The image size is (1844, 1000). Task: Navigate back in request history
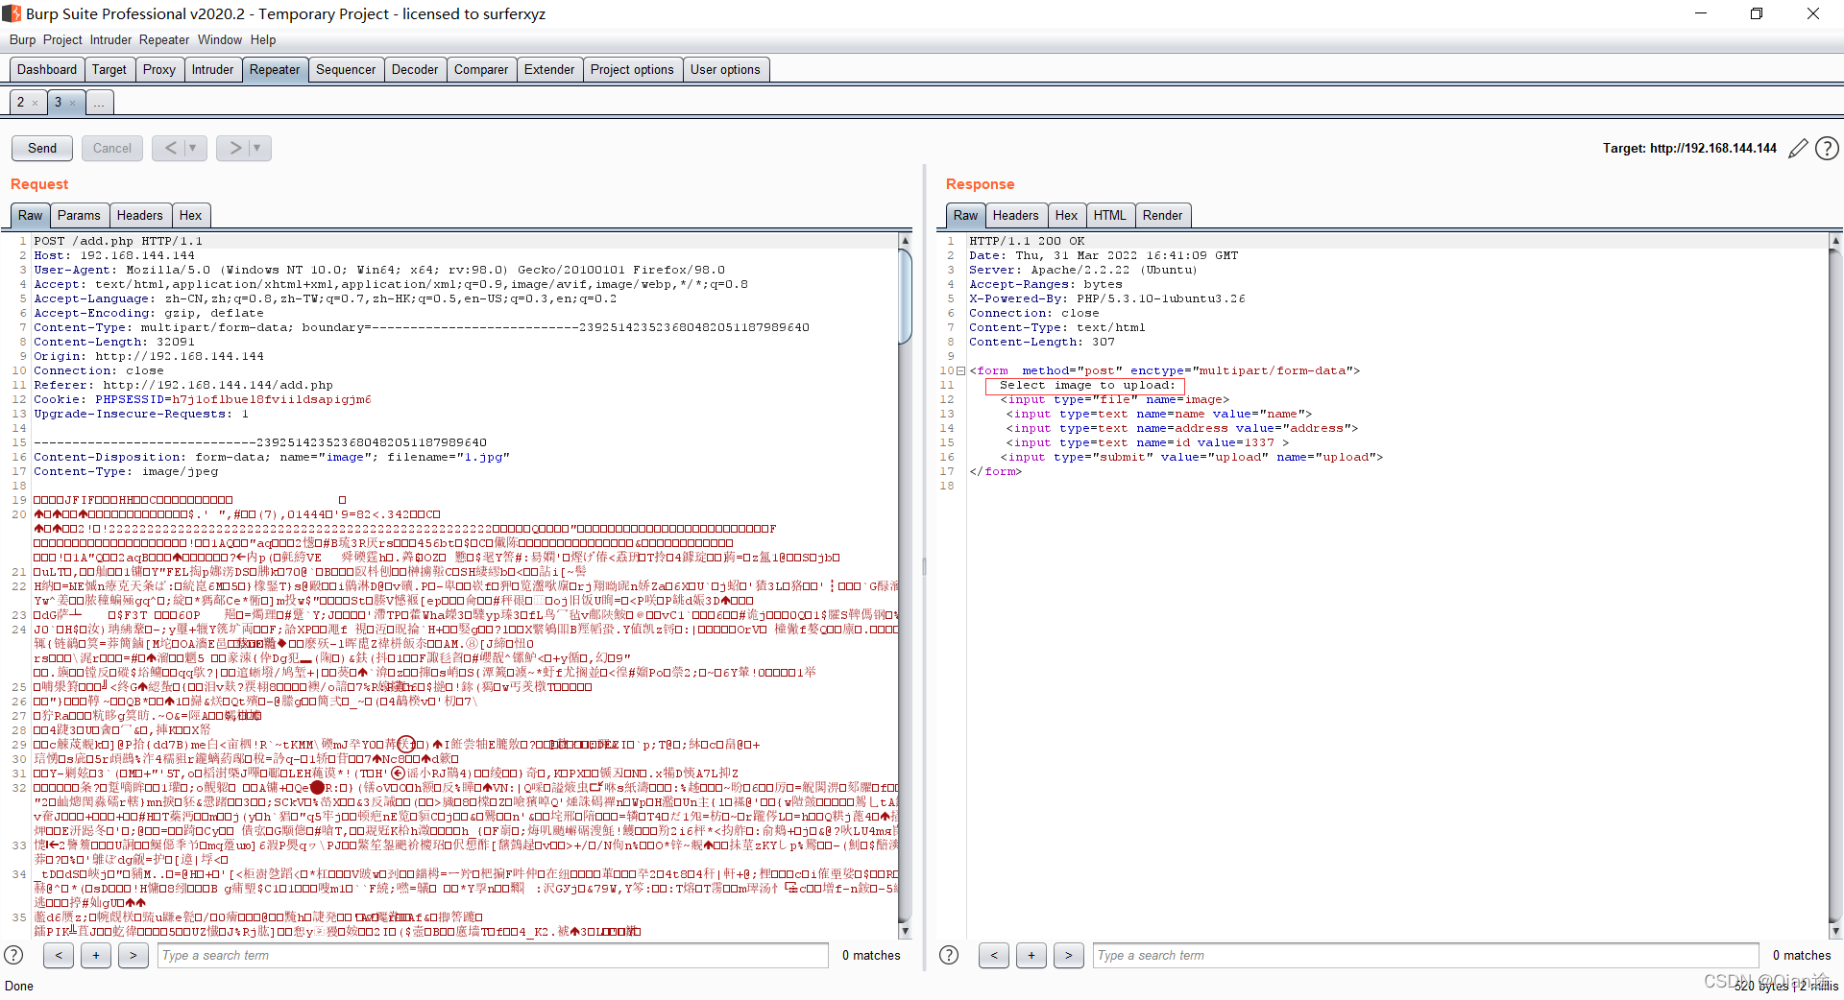click(171, 148)
